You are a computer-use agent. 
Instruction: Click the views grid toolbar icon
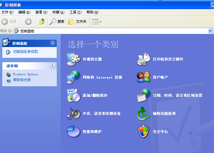point(95,22)
